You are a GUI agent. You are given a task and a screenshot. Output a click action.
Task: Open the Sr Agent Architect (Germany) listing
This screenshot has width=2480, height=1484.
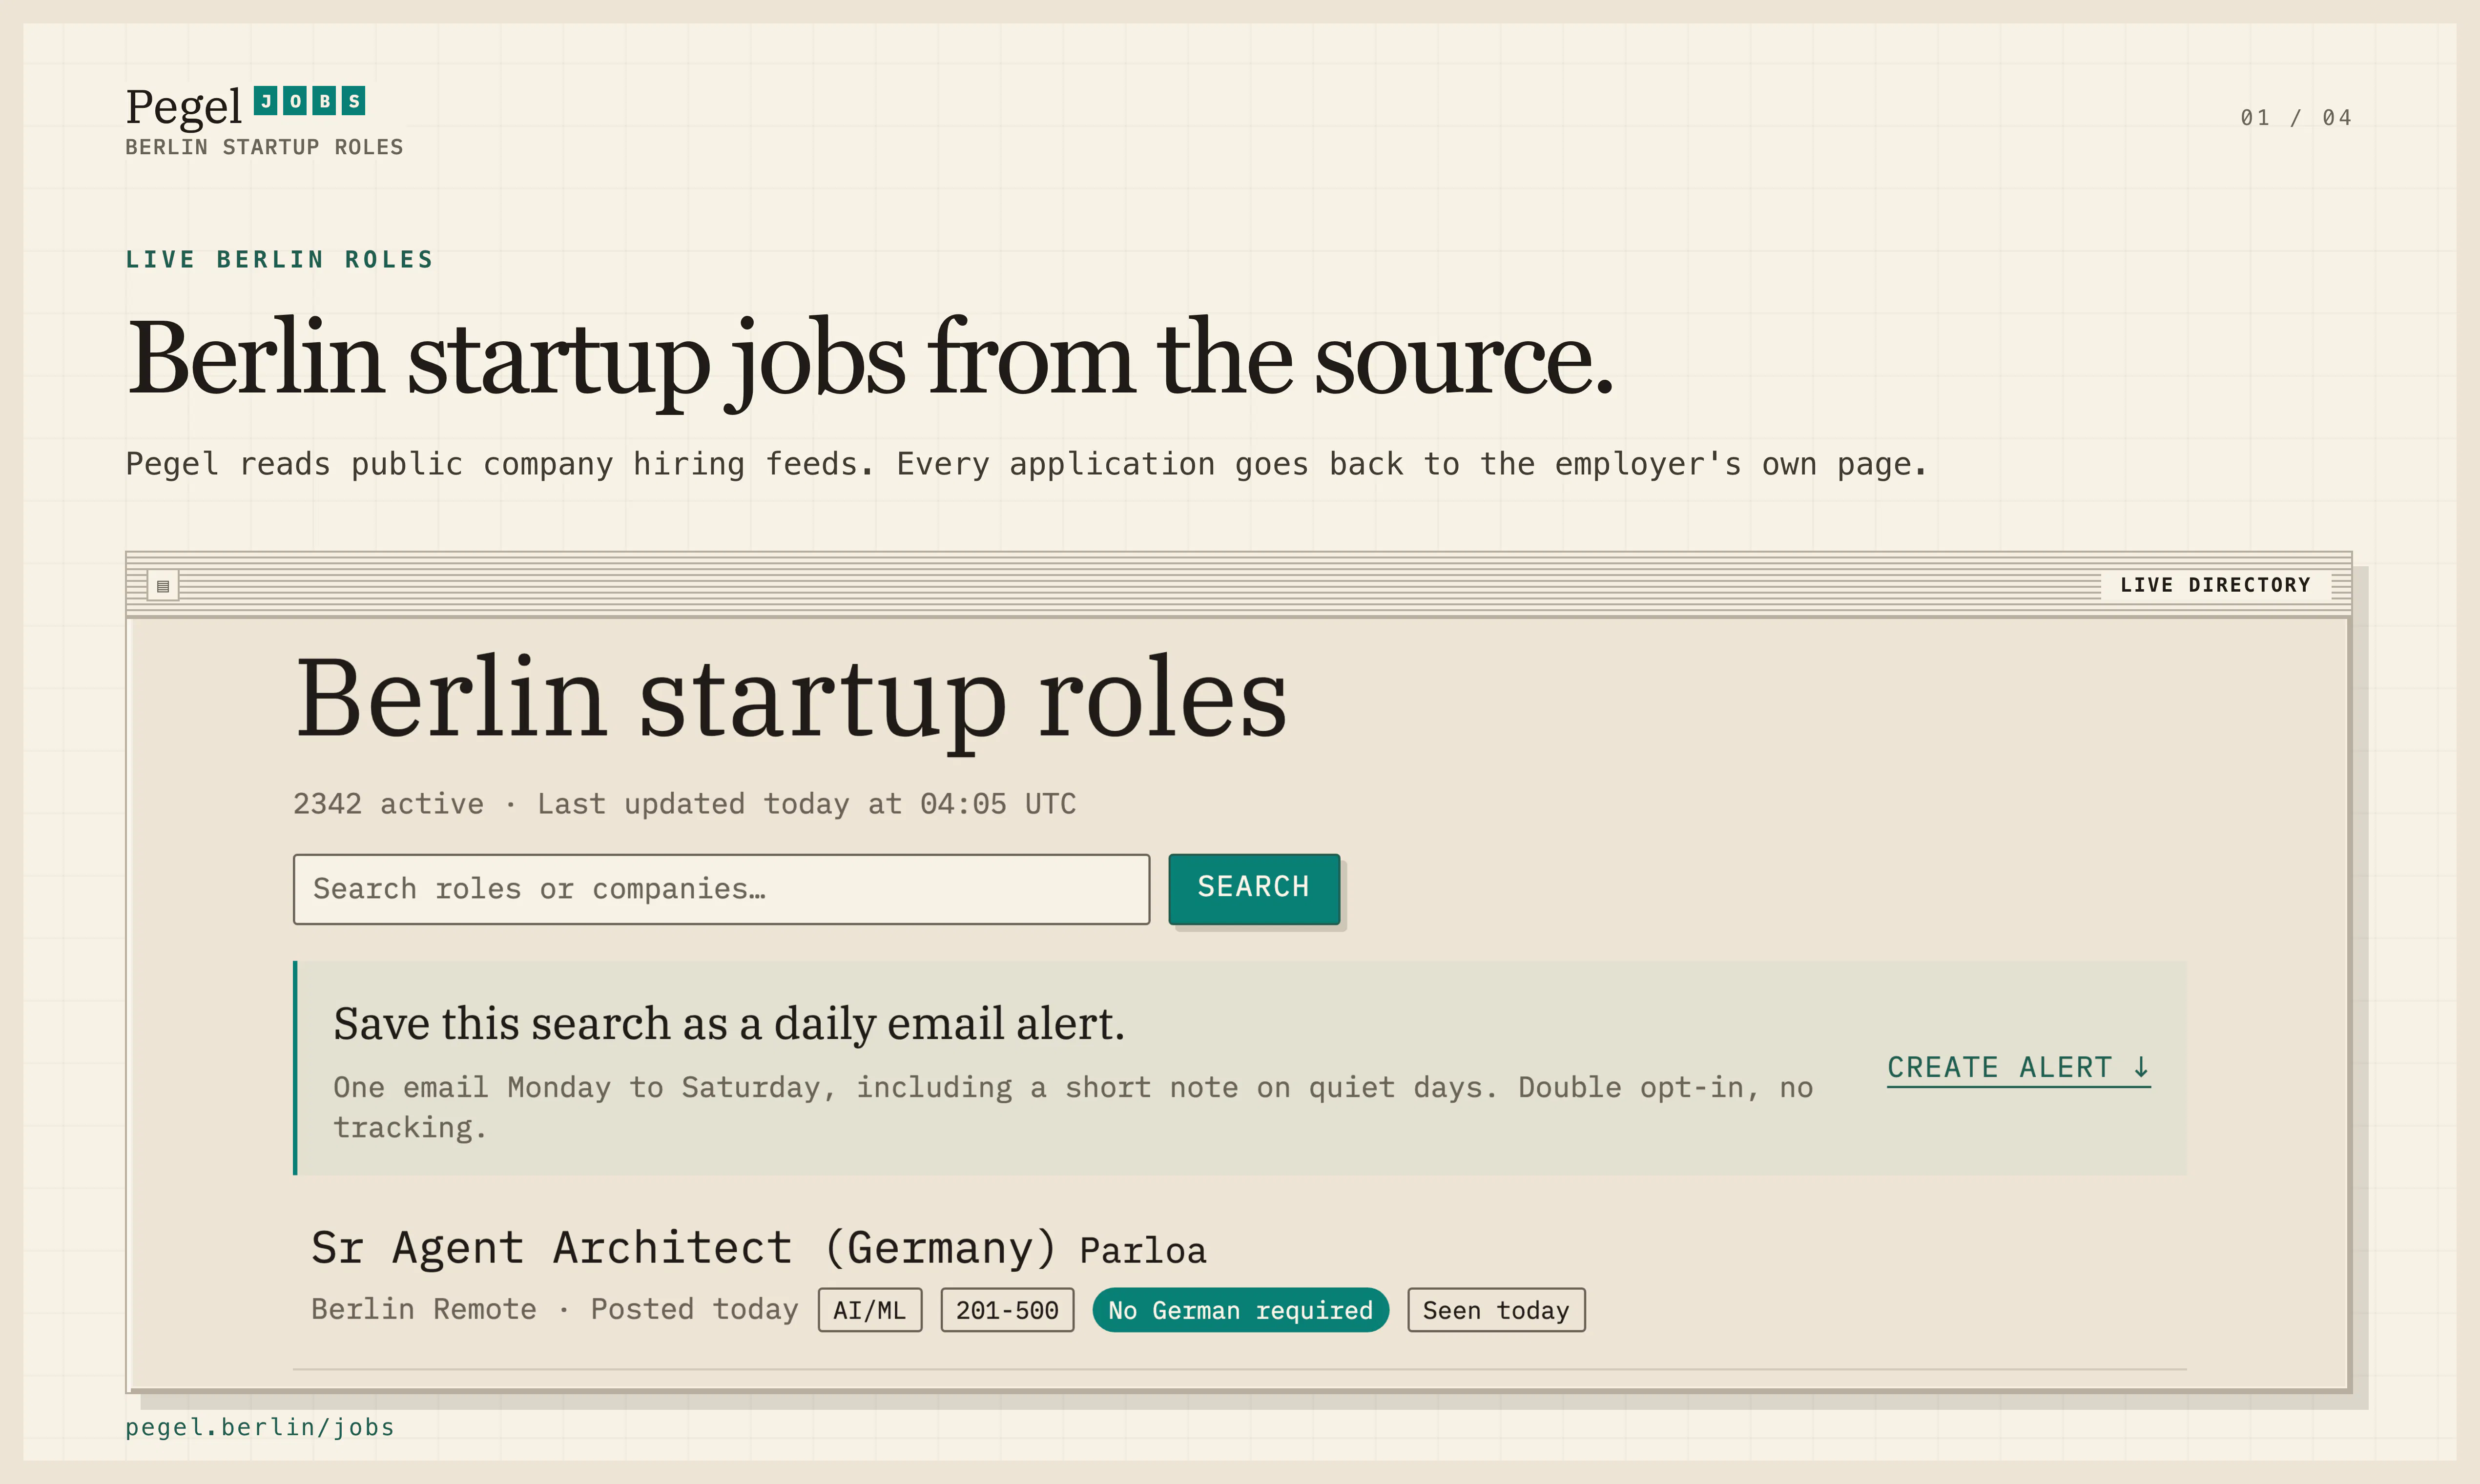coord(684,1248)
